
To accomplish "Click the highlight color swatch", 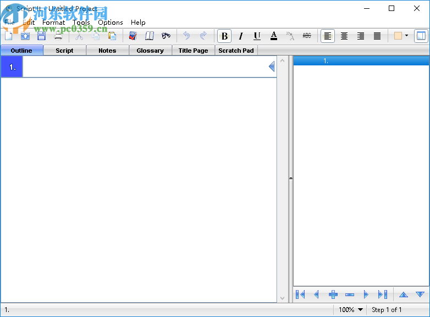I will pyautogui.click(x=398, y=36).
